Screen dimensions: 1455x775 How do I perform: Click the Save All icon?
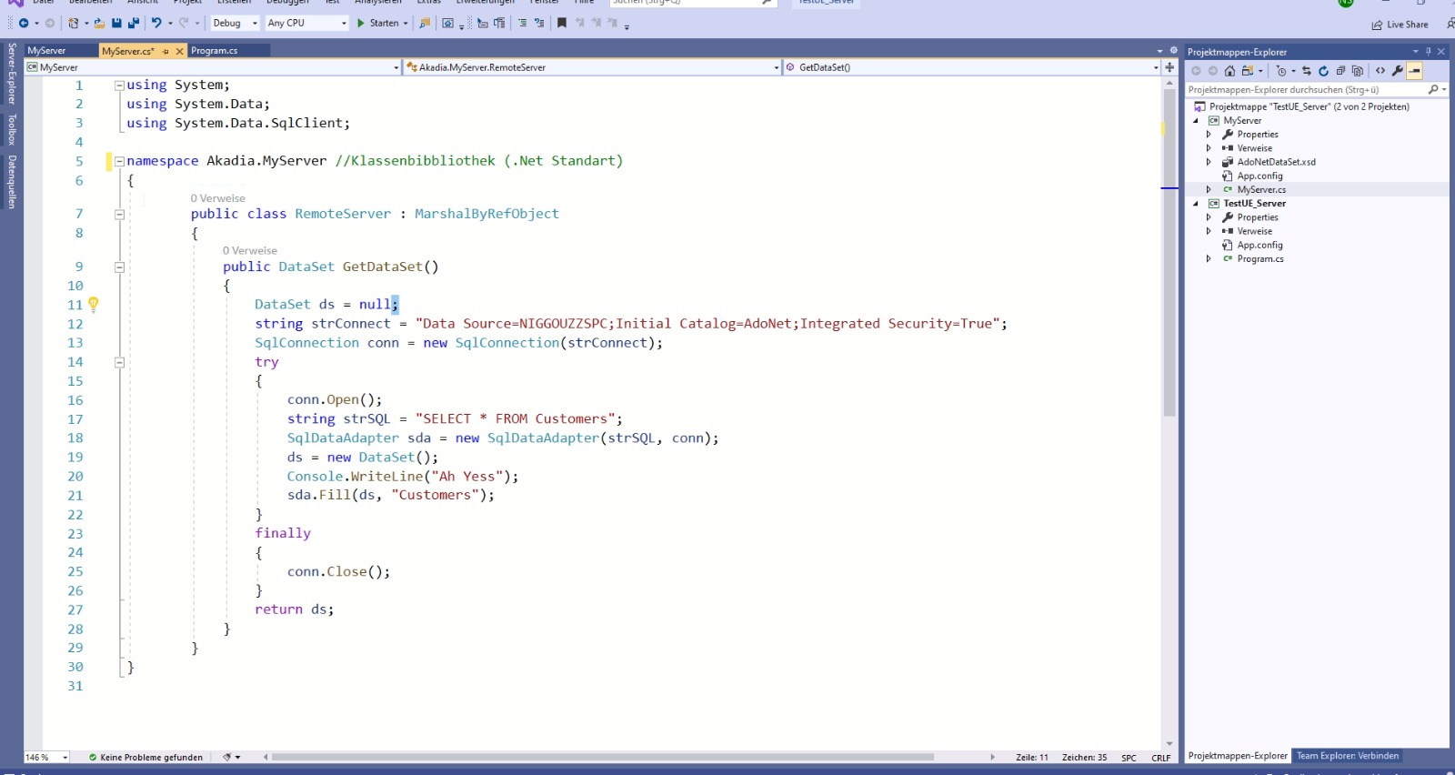pyautogui.click(x=133, y=23)
